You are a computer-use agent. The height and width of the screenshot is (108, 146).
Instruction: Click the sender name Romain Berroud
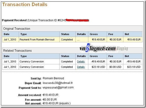point(53,78)
